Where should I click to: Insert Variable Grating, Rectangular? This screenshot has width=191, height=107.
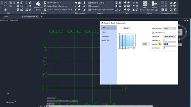click(x=101, y=10)
